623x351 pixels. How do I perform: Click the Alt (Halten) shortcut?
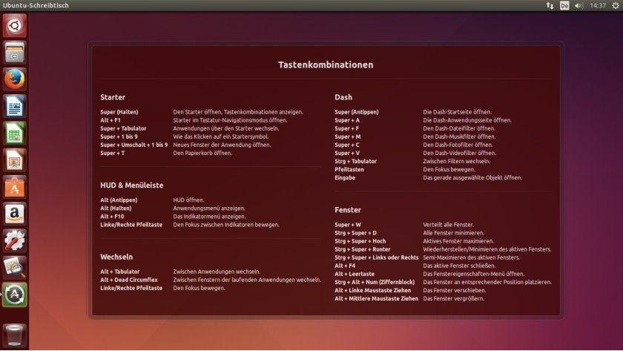tap(116, 209)
